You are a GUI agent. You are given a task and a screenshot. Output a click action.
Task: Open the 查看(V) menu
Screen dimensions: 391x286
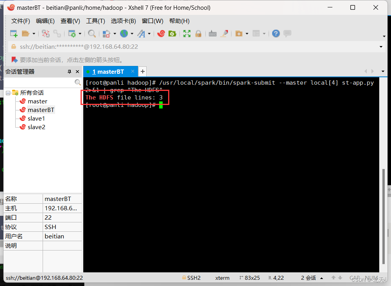pyautogui.click(x=70, y=21)
